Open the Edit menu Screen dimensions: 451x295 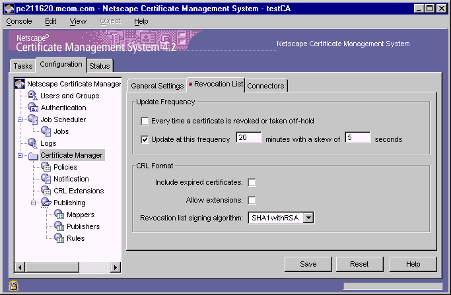(x=51, y=21)
